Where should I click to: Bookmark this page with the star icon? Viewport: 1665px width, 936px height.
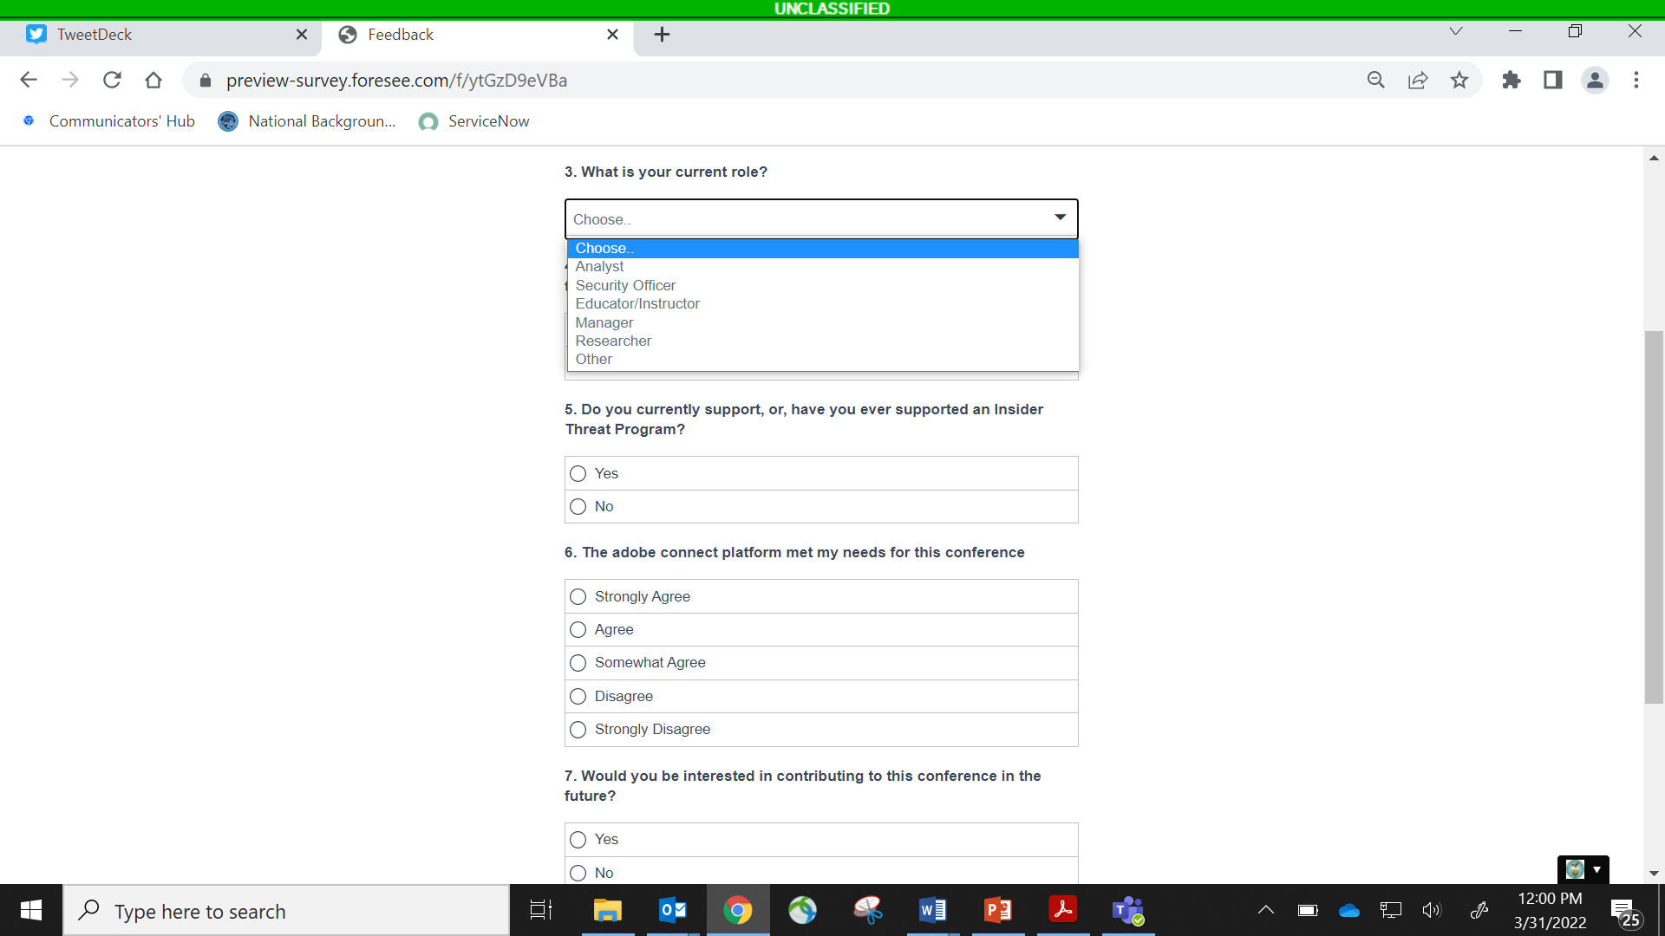[1459, 80]
